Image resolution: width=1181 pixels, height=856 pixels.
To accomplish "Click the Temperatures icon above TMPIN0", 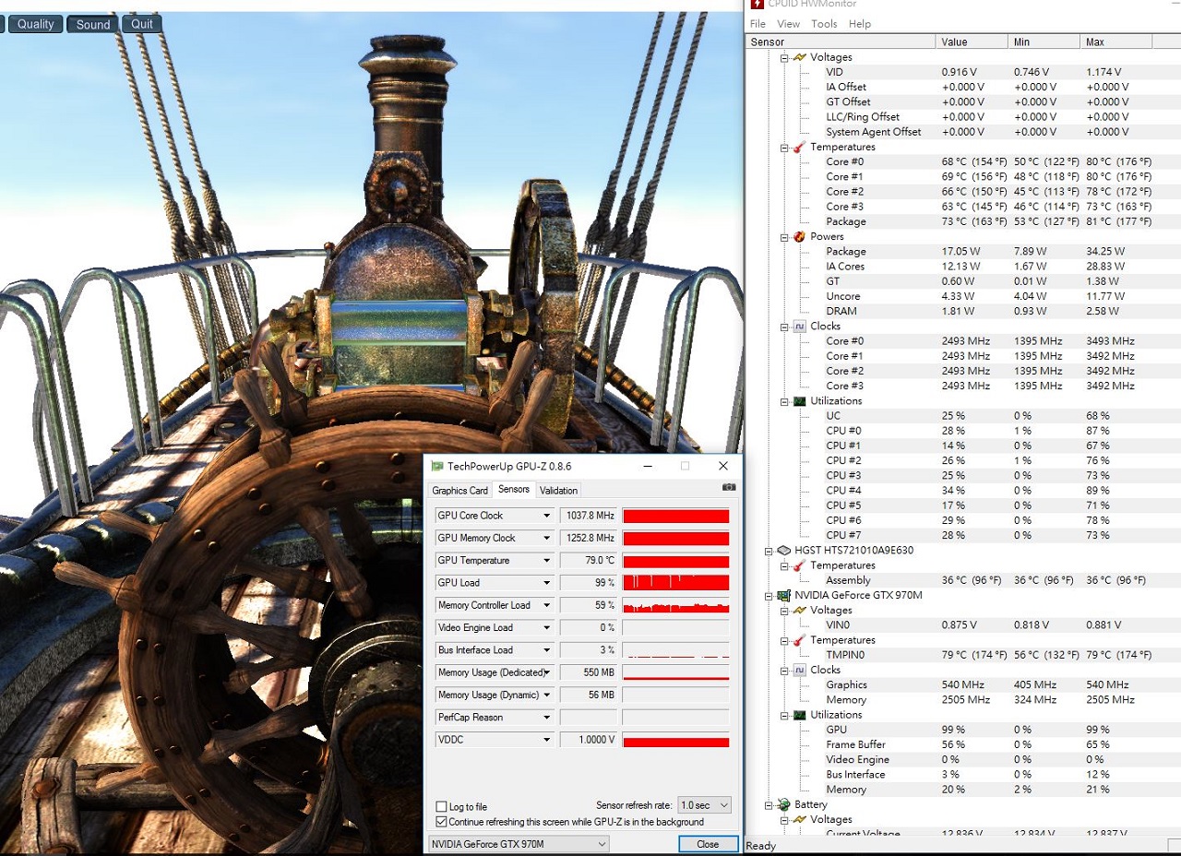I will pyautogui.click(x=799, y=640).
